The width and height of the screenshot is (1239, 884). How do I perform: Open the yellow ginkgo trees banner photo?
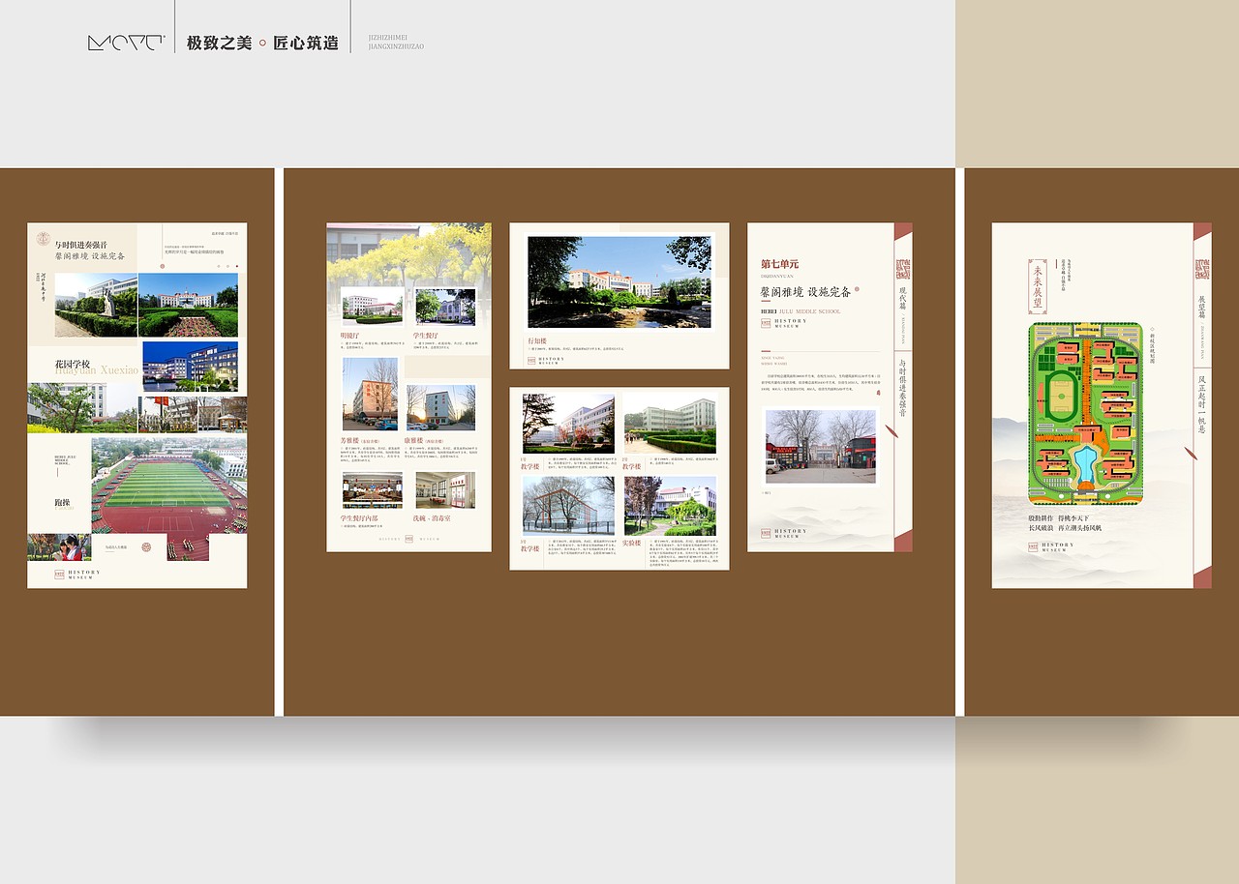[408, 254]
